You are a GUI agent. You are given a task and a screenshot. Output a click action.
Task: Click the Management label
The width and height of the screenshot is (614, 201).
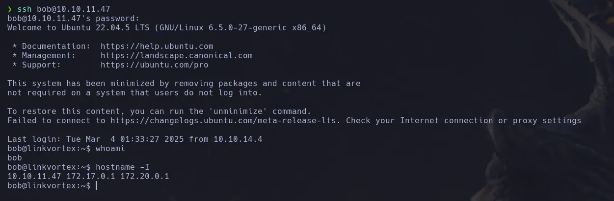(x=46, y=56)
